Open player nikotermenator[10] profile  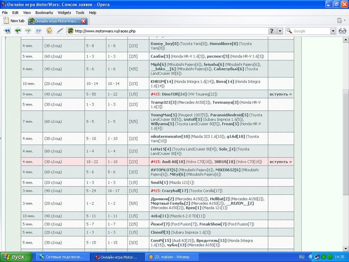pyautogui.click(x=170, y=137)
